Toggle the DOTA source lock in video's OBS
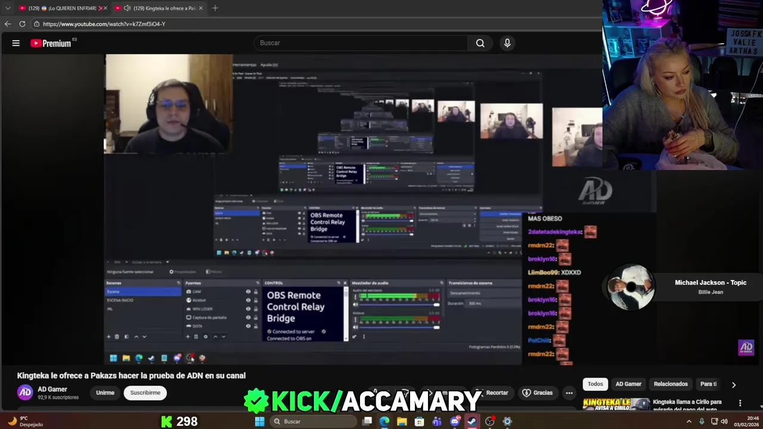Viewport: 763px width, 429px height. 256,326
